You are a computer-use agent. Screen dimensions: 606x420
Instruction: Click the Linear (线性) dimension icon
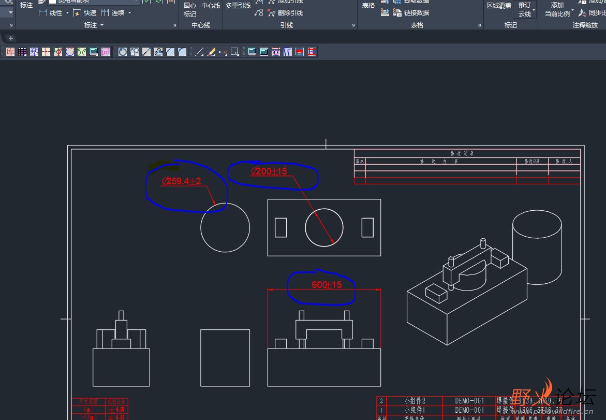(43, 13)
